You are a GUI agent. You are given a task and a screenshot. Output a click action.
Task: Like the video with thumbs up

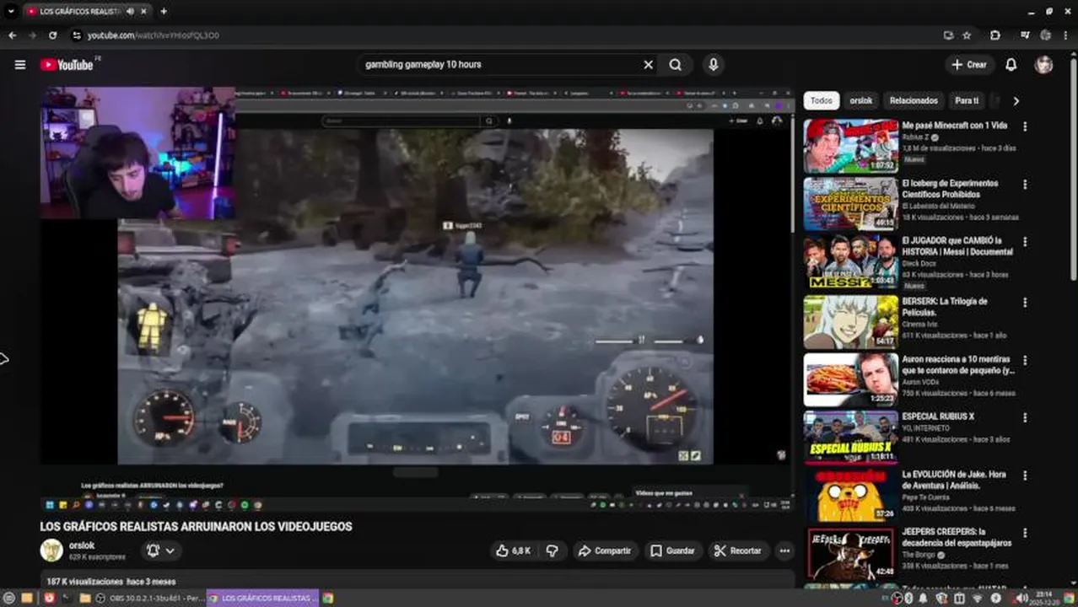[x=513, y=551]
